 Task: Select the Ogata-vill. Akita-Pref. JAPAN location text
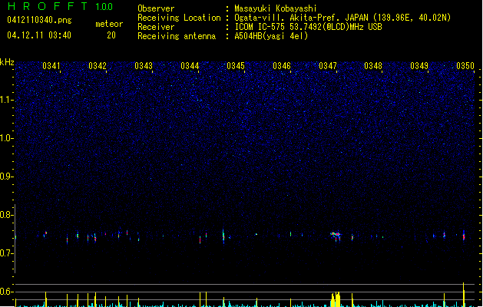[342, 18]
